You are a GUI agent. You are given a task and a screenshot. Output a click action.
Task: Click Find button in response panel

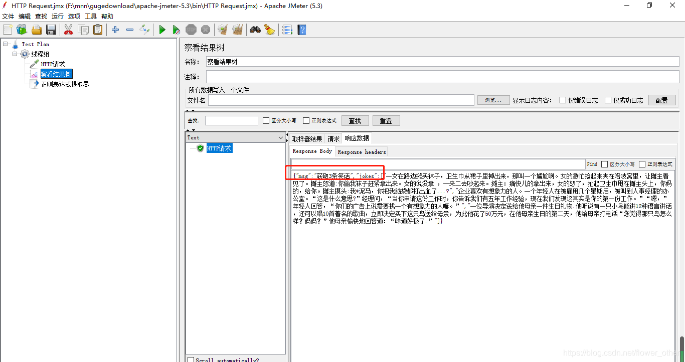tap(592, 164)
